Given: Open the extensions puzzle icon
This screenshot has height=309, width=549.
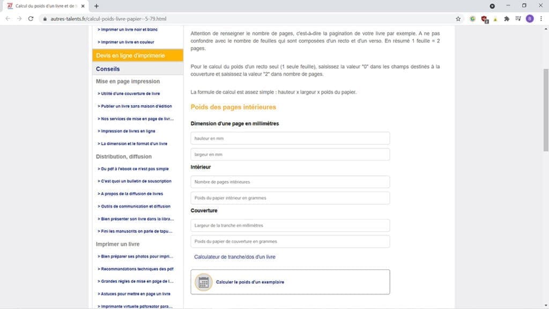Looking at the screenshot, I should click(x=507, y=19).
